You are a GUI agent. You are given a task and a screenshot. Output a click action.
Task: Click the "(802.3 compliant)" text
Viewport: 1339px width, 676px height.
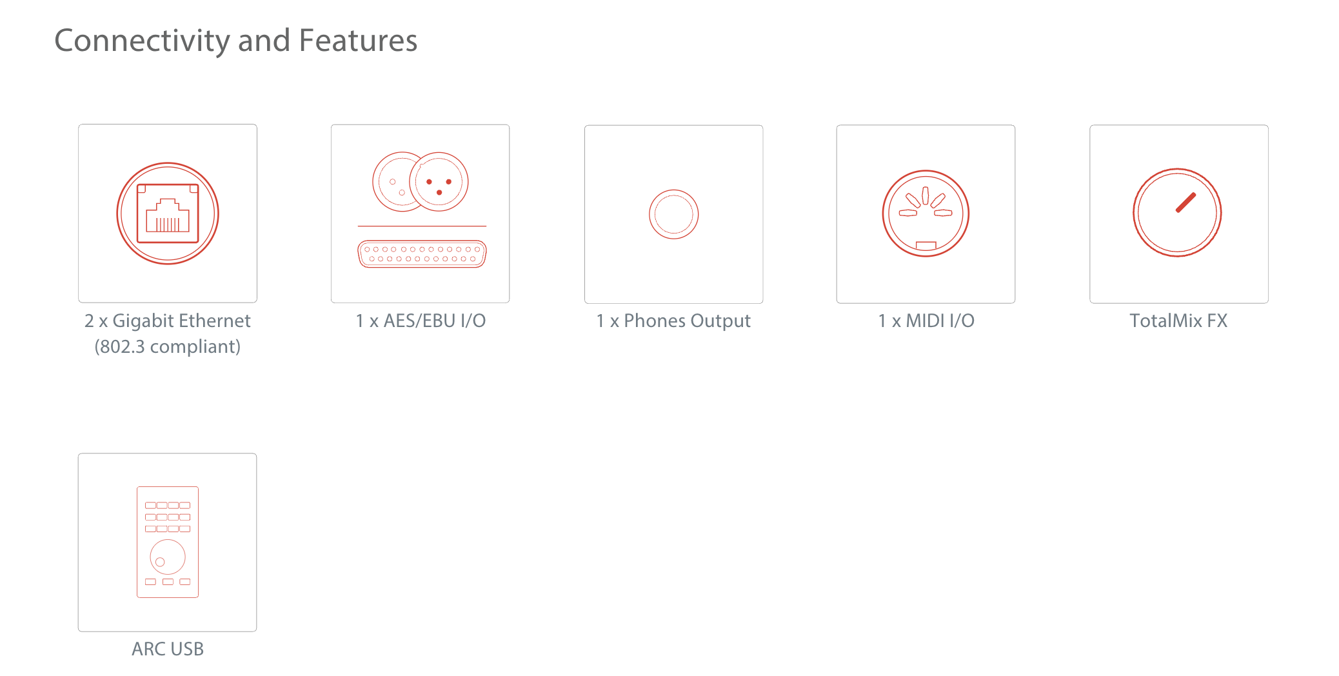(168, 346)
